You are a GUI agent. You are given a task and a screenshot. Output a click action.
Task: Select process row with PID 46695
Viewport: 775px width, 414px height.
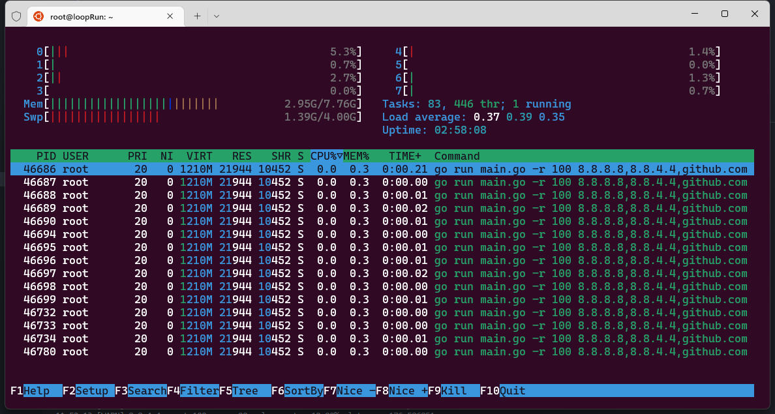click(x=382, y=248)
